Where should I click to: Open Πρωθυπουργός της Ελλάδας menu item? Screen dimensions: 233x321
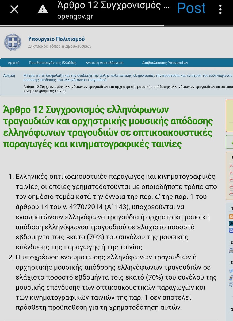tap(52, 63)
